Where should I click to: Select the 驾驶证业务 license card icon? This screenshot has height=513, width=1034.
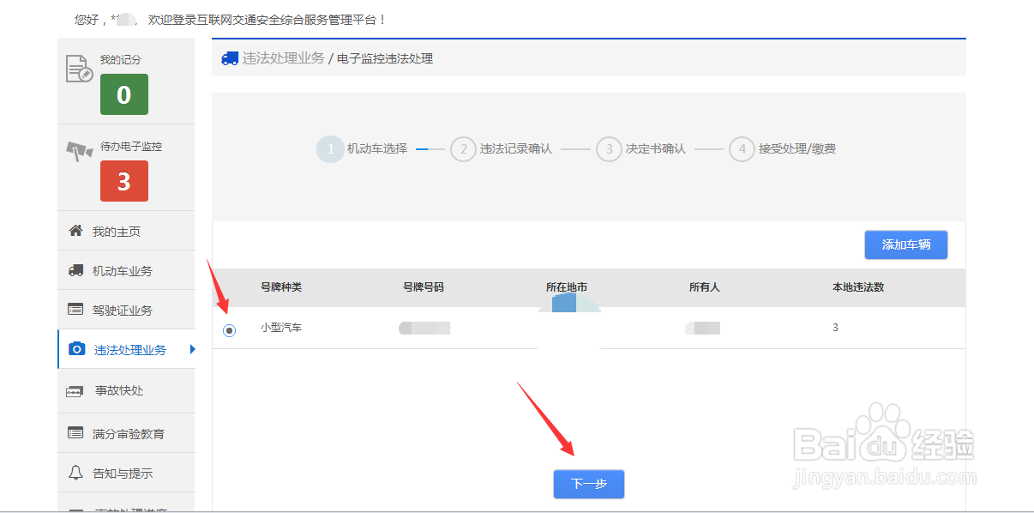[75, 309]
